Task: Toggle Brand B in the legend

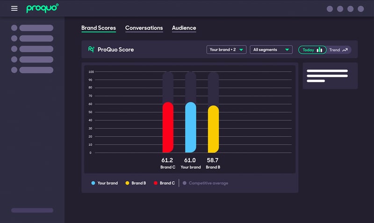Action: 136,183
